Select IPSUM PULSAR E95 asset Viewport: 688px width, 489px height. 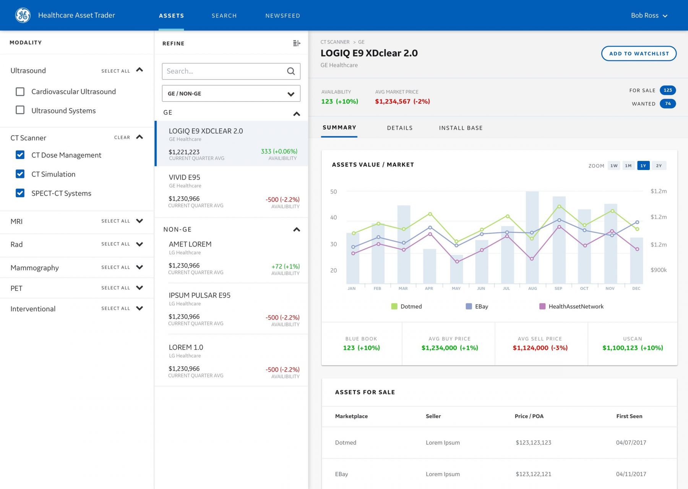[x=232, y=309]
